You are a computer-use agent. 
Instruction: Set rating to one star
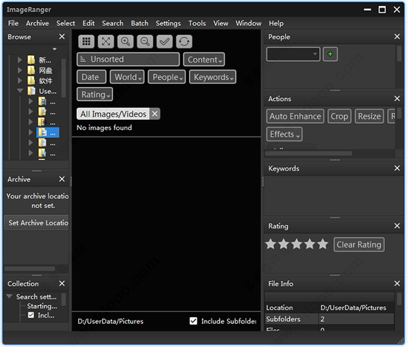click(x=271, y=244)
